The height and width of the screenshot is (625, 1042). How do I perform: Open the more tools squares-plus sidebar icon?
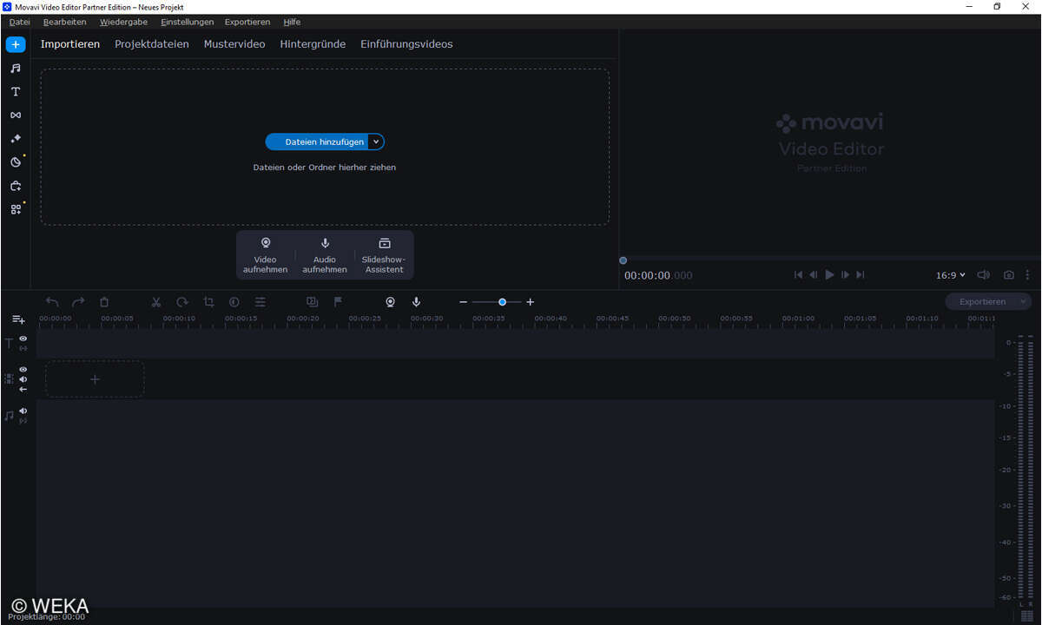[x=16, y=209]
